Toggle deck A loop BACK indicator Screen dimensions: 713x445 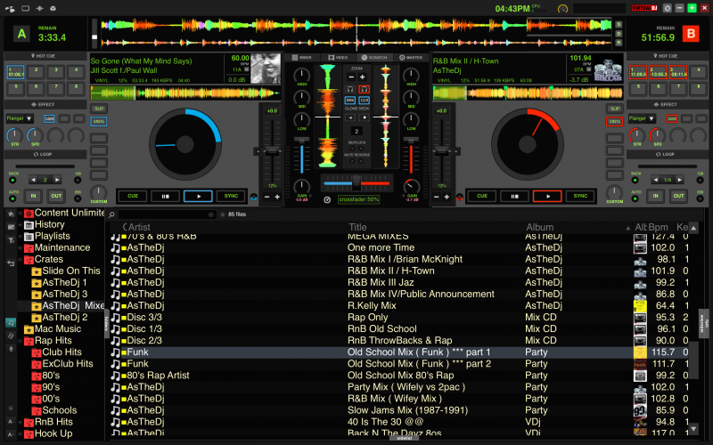tap(12, 181)
